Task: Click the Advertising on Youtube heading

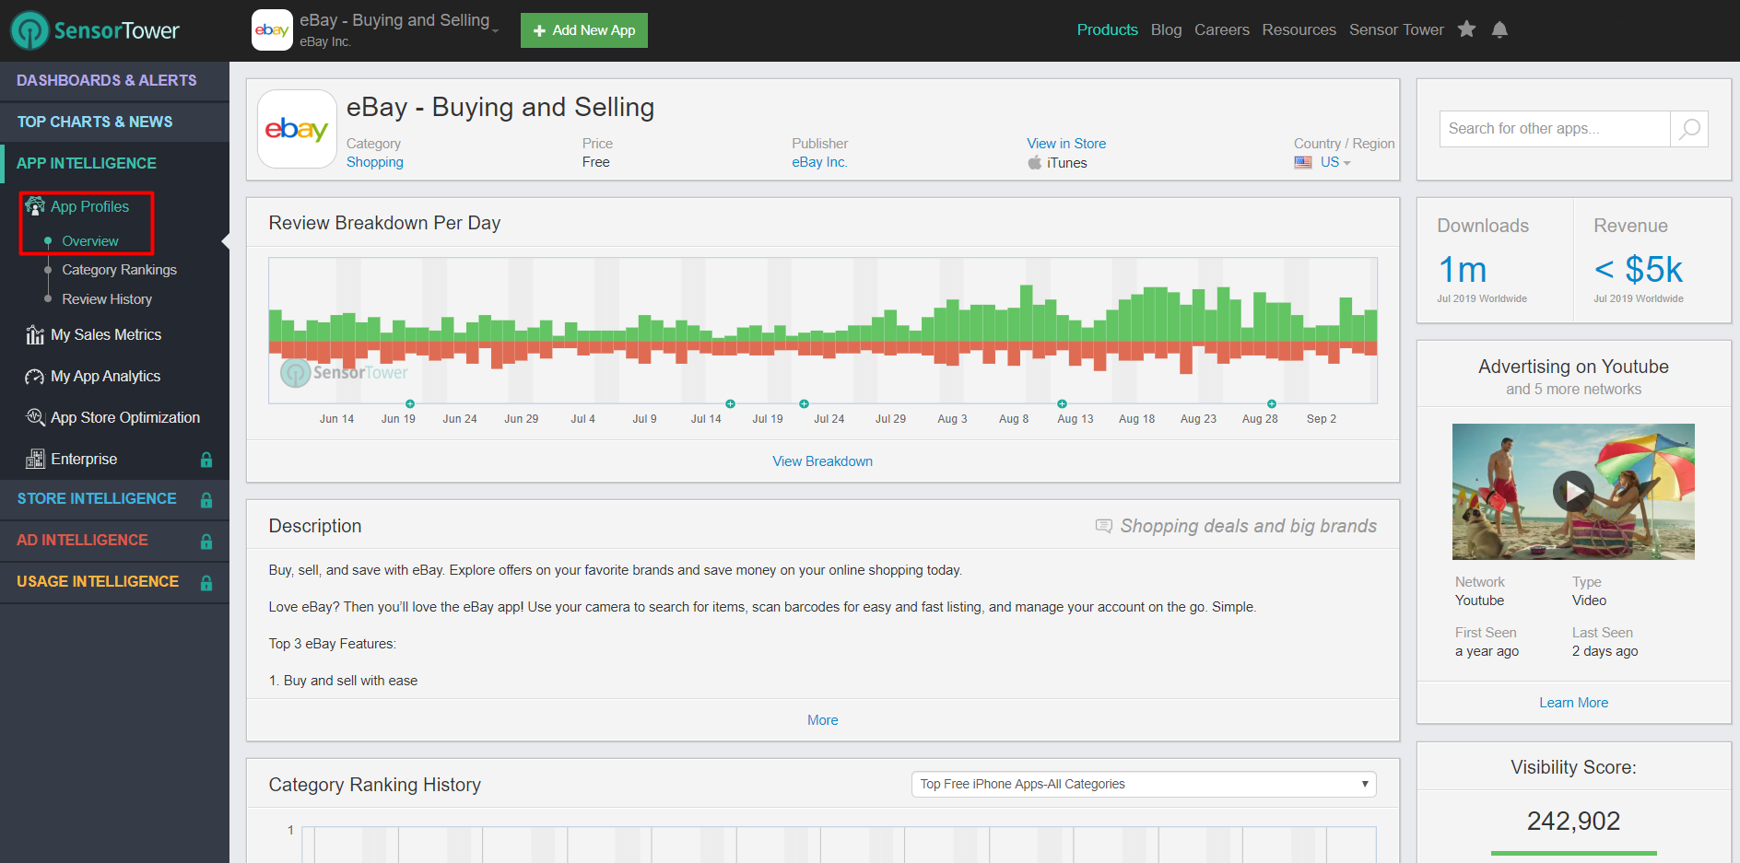Action: click(1573, 367)
